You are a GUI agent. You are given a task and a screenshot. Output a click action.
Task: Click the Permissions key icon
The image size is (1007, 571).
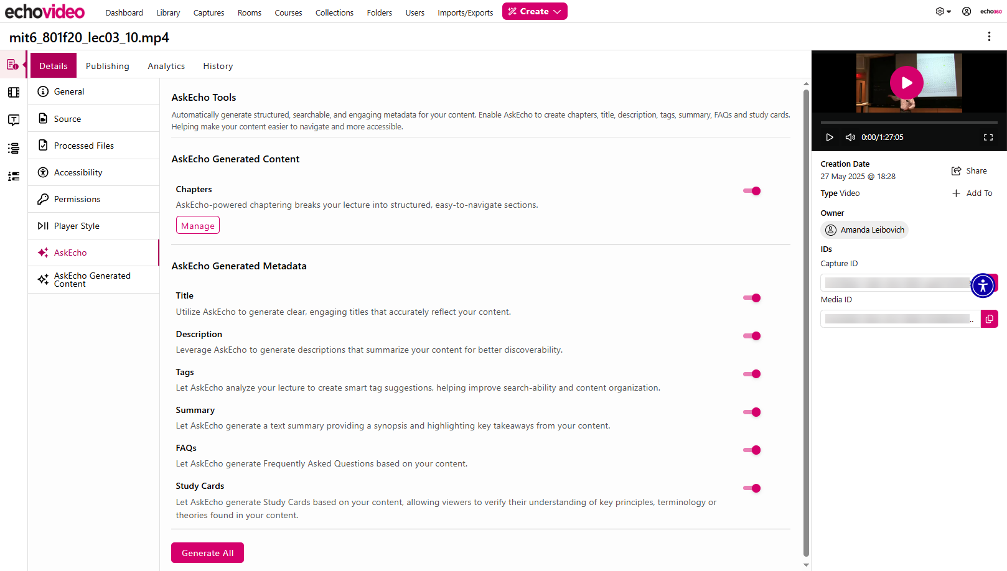[x=43, y=199]
